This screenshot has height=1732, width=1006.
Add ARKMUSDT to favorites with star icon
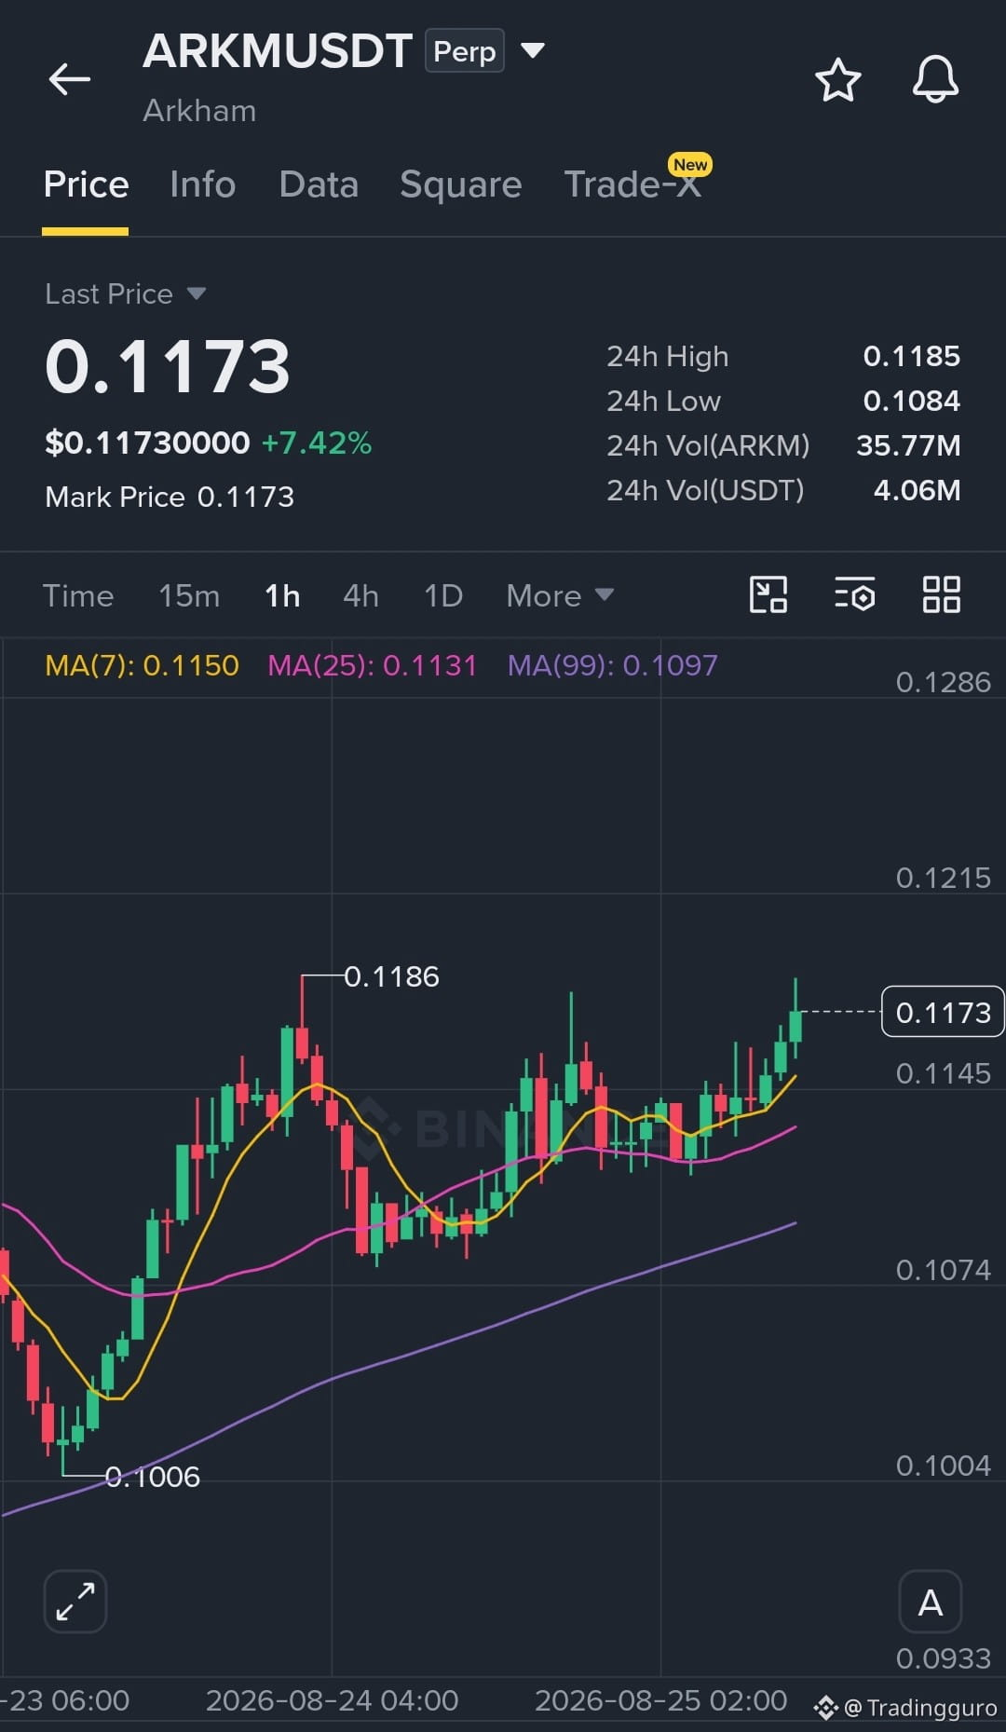tap(837, 79)
